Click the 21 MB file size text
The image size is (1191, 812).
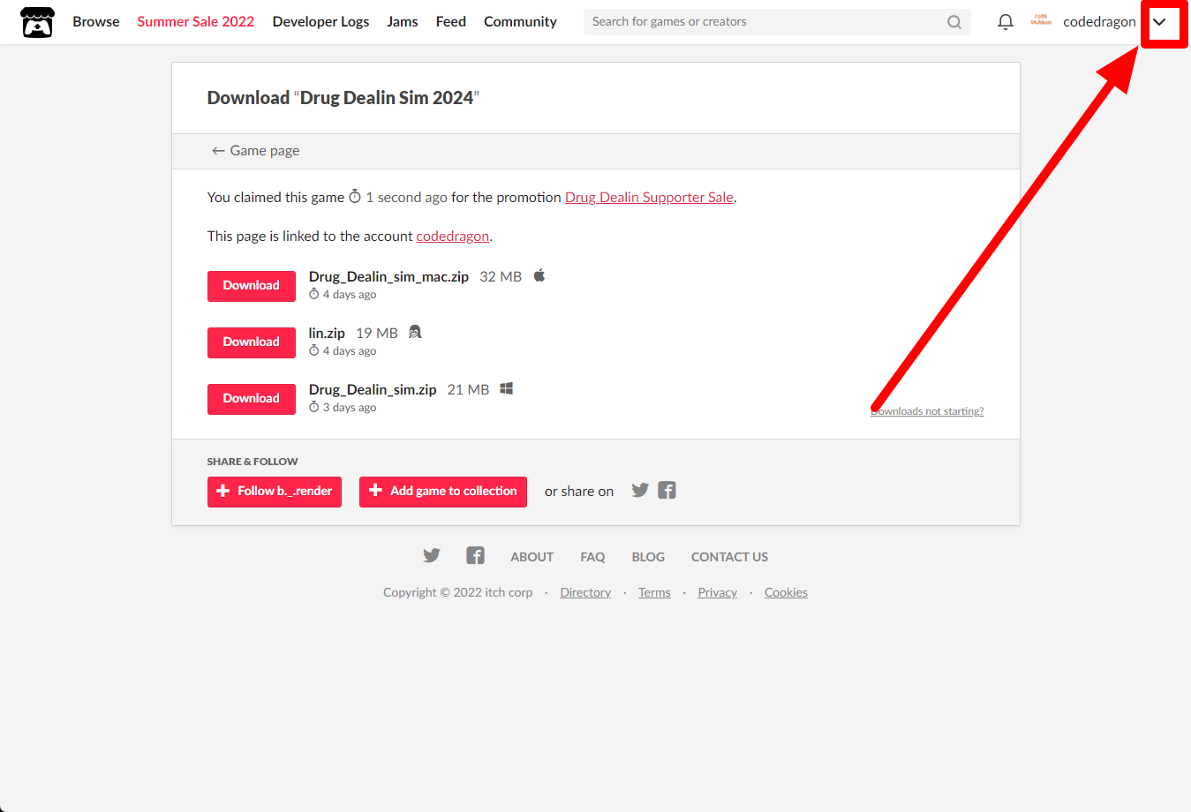coord(468,390)
